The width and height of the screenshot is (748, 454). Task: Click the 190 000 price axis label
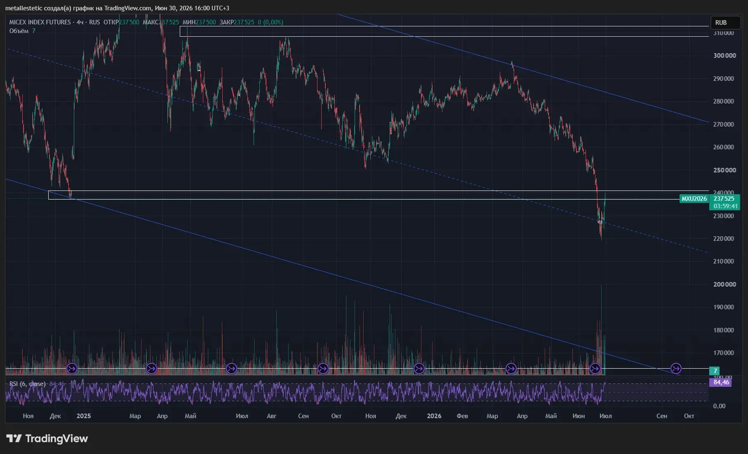pyautogui.click(x=724, y=307)
